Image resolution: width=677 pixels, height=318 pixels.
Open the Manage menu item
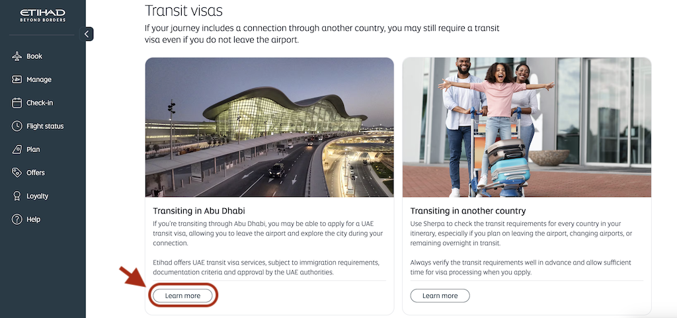[x=39, y=80]
